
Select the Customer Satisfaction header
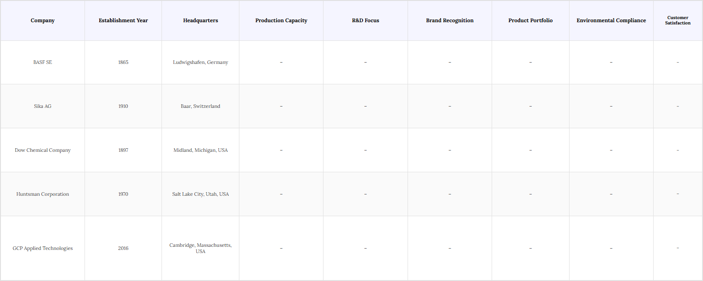(678, 20)
